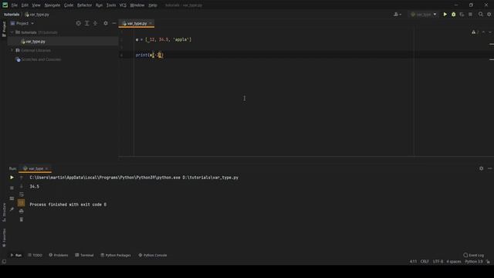Close the var_type.py editor tab
The height and width of the screenshot is (278, 494).
pos(151,23)
